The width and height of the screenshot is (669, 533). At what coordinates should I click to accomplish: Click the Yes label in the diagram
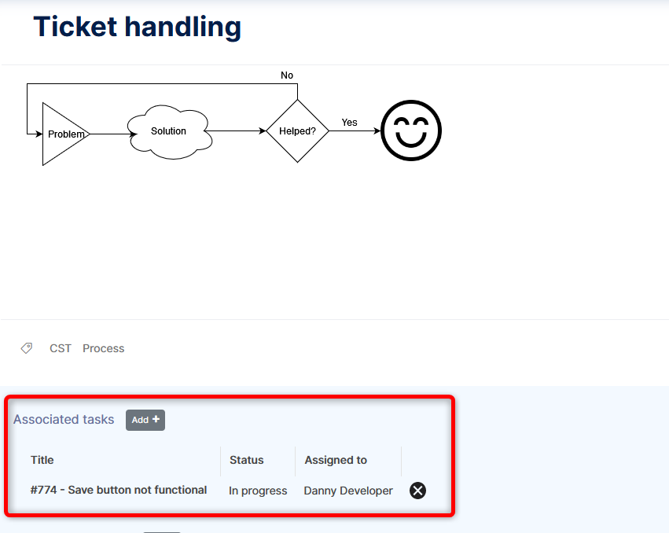(349, 123)
